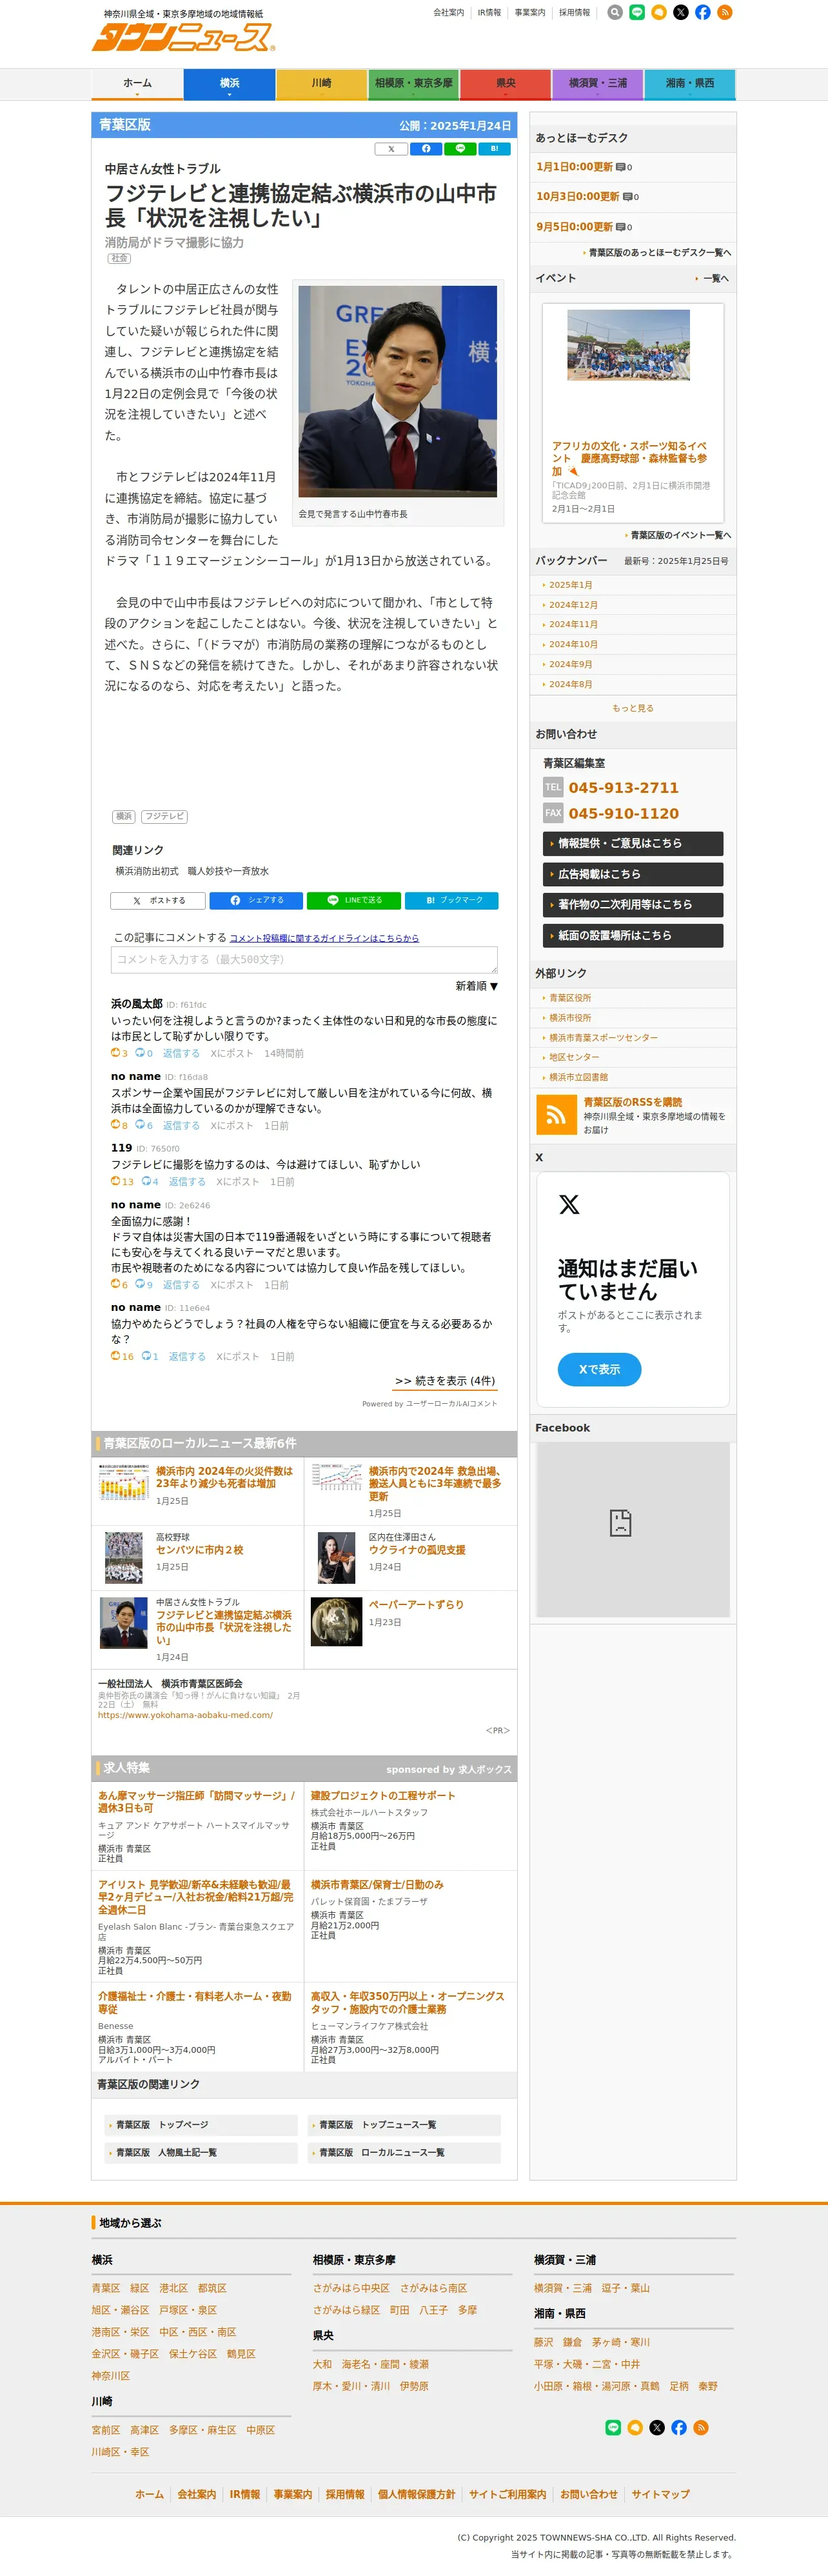828x2576 pixels.
Task: Click the Xで表示 button
Action: coord(600,1369)
